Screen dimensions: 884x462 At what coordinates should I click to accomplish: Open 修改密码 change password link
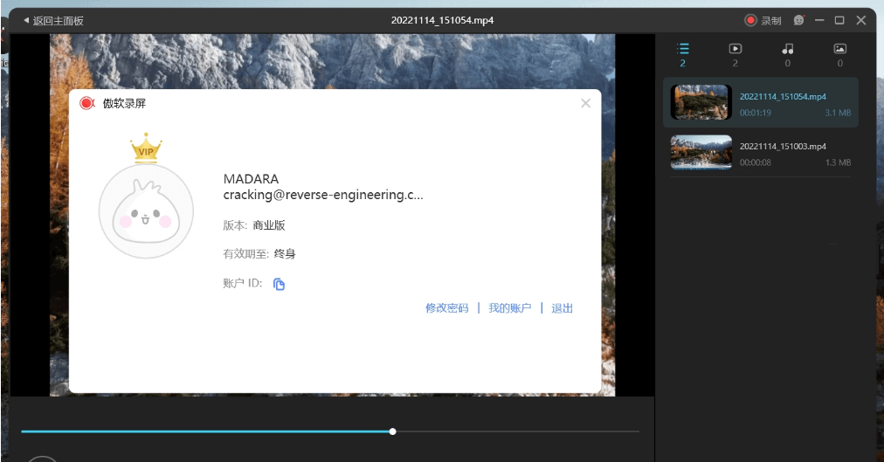coord(447,308)
